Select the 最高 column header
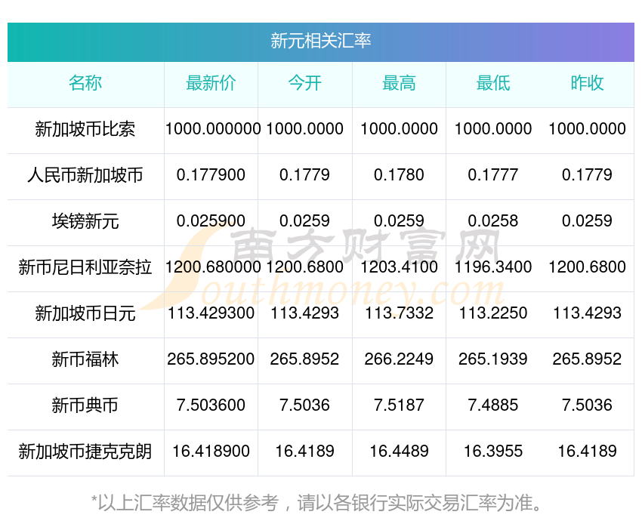Screen dimensions: 642x527 [x=399, y=83]
